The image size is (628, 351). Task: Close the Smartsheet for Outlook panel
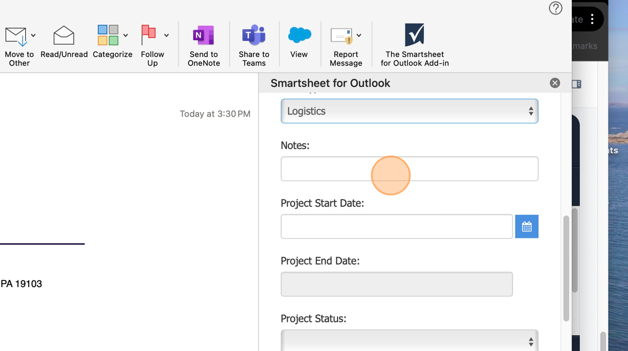[555, 83]
